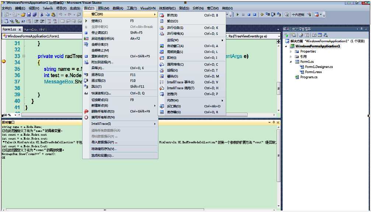Click the breakpoint glyph beside line 34
Image resolution: width=371 pixels, height=212 pixels.
4,61
